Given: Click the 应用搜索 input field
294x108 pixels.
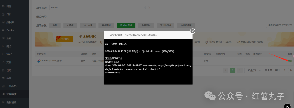Looking at the screenshot, I should (101, 8).
